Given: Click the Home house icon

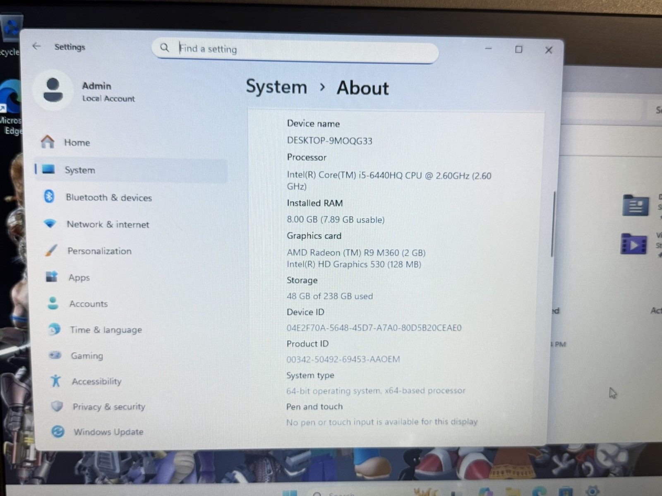Looking at the screenshot, I should coord(48,142).
